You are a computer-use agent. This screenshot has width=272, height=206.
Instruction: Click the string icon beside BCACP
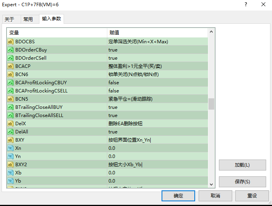pos(11,66)
